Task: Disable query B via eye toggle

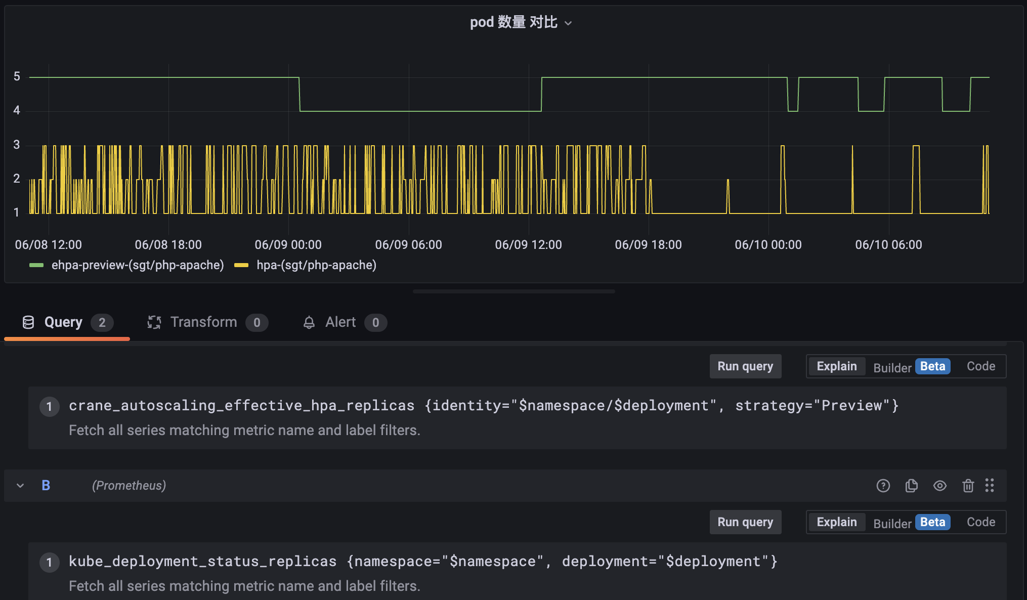Action: point(940,486)
